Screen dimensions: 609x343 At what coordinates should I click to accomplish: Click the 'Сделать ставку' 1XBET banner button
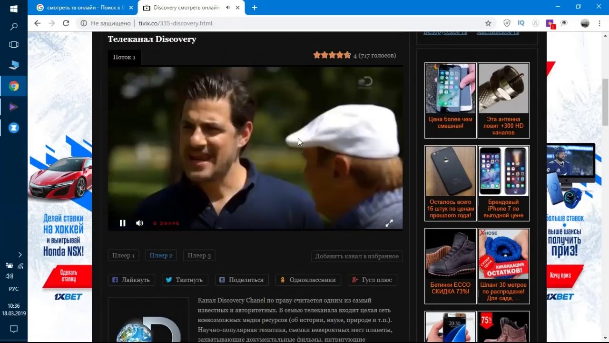click(x=68, y=275)
